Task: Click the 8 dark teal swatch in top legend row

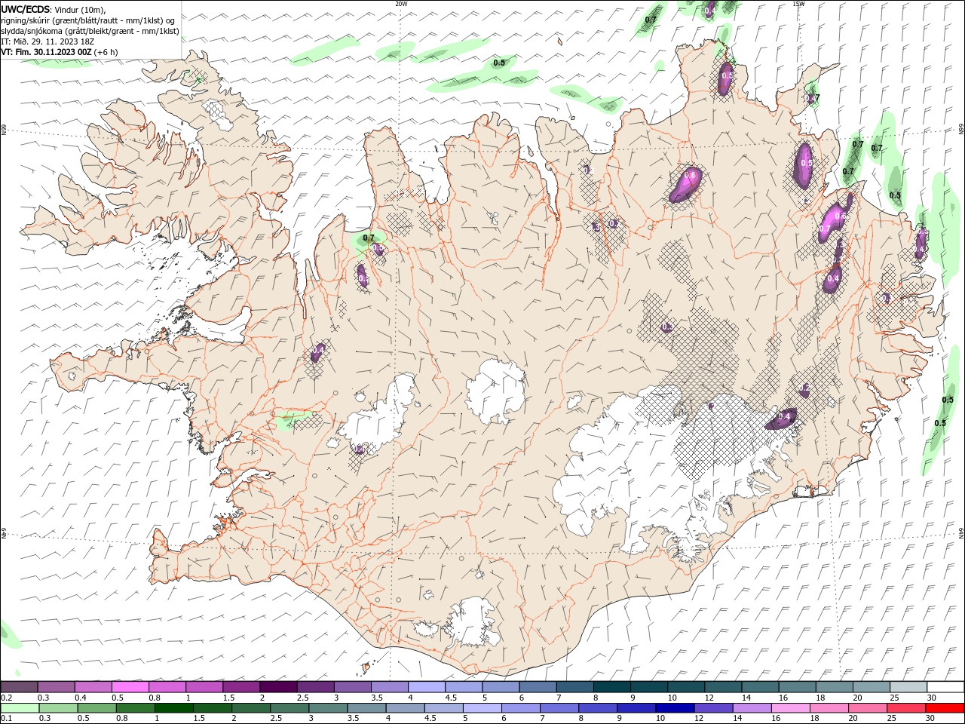Action: 612,687
